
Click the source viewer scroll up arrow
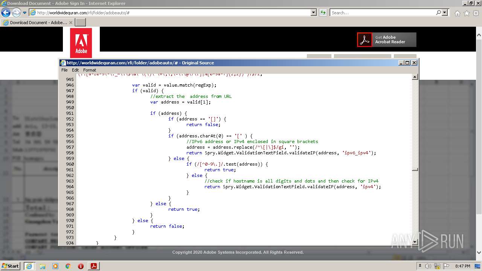(415, 77)
